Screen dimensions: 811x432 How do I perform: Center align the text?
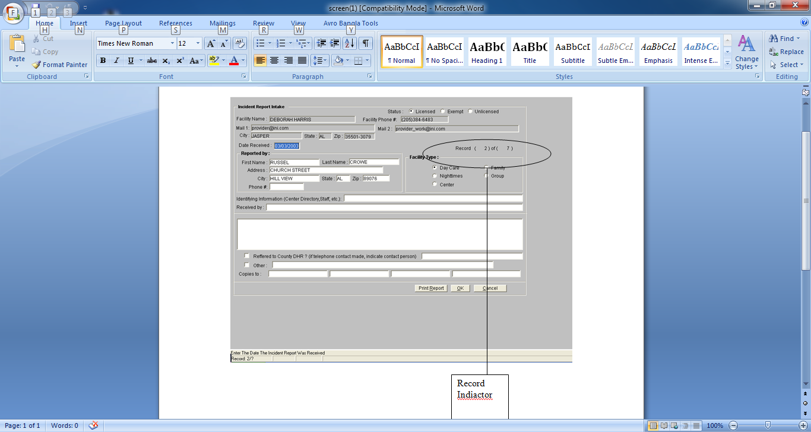pos(274,61)
